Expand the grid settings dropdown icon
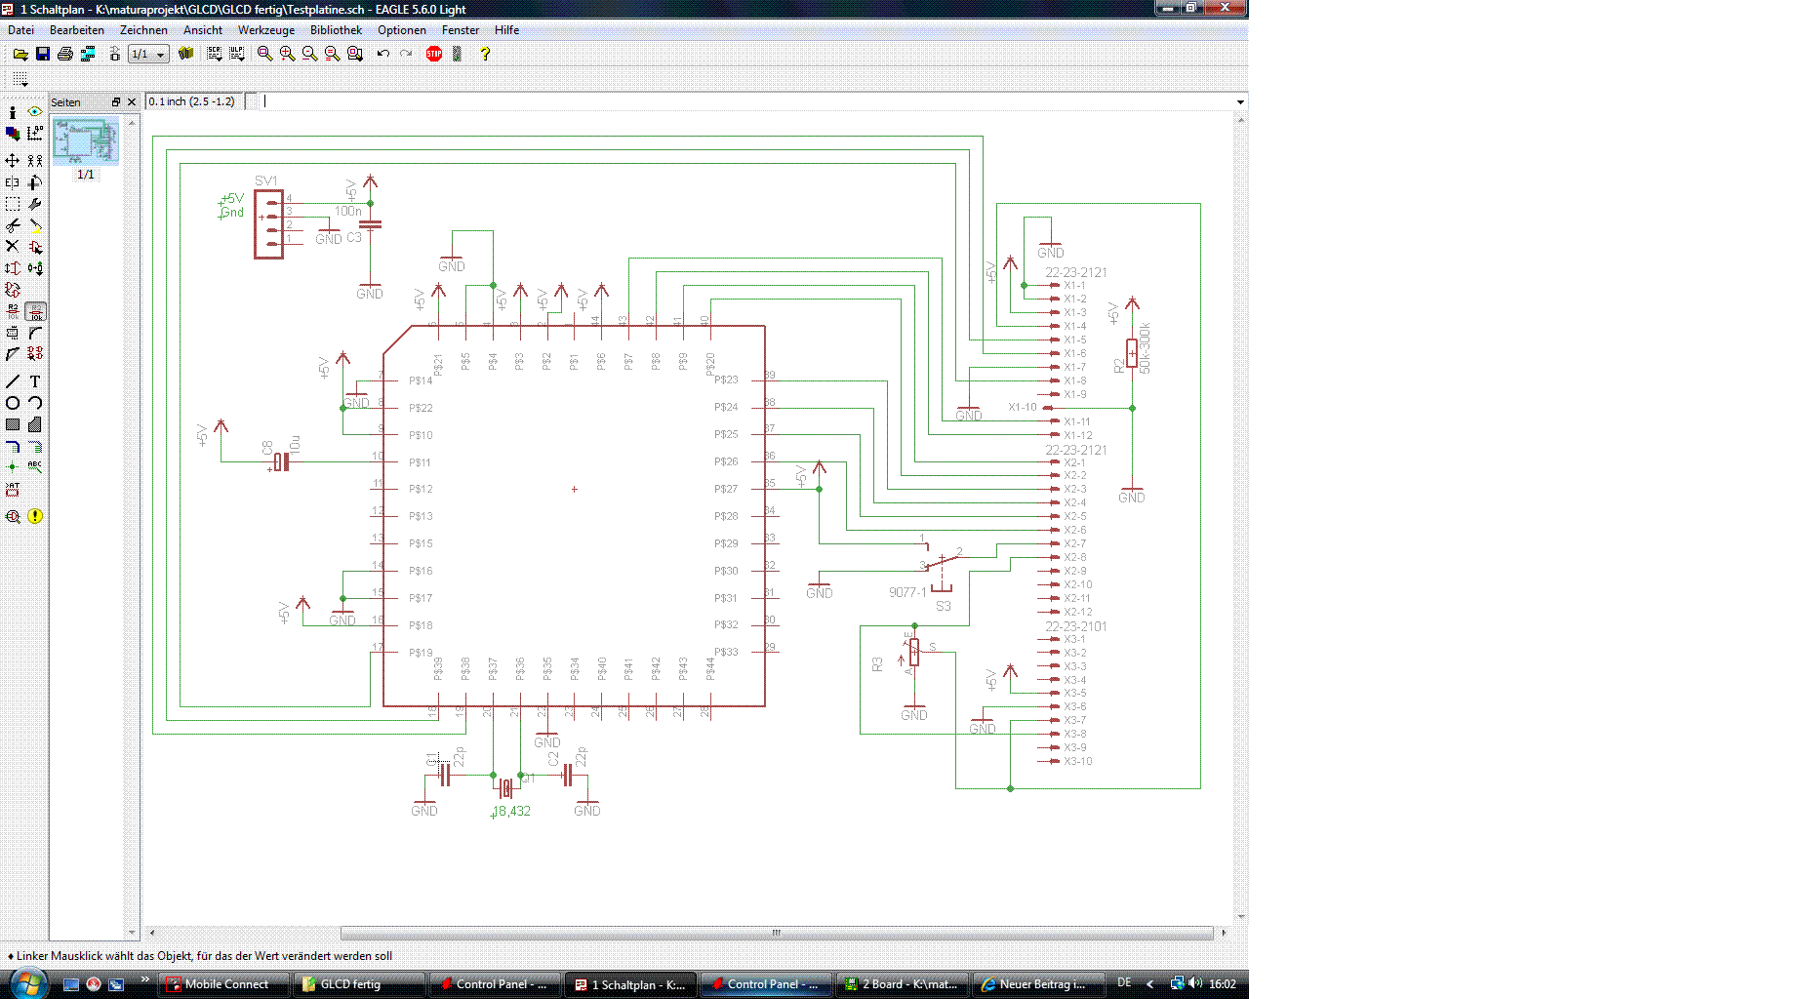 pos(20,79)
